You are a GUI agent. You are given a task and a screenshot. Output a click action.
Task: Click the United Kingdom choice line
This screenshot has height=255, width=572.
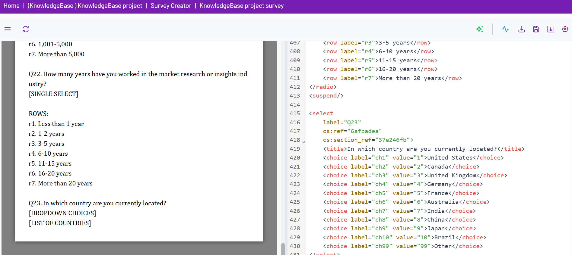tap(415, 176)
